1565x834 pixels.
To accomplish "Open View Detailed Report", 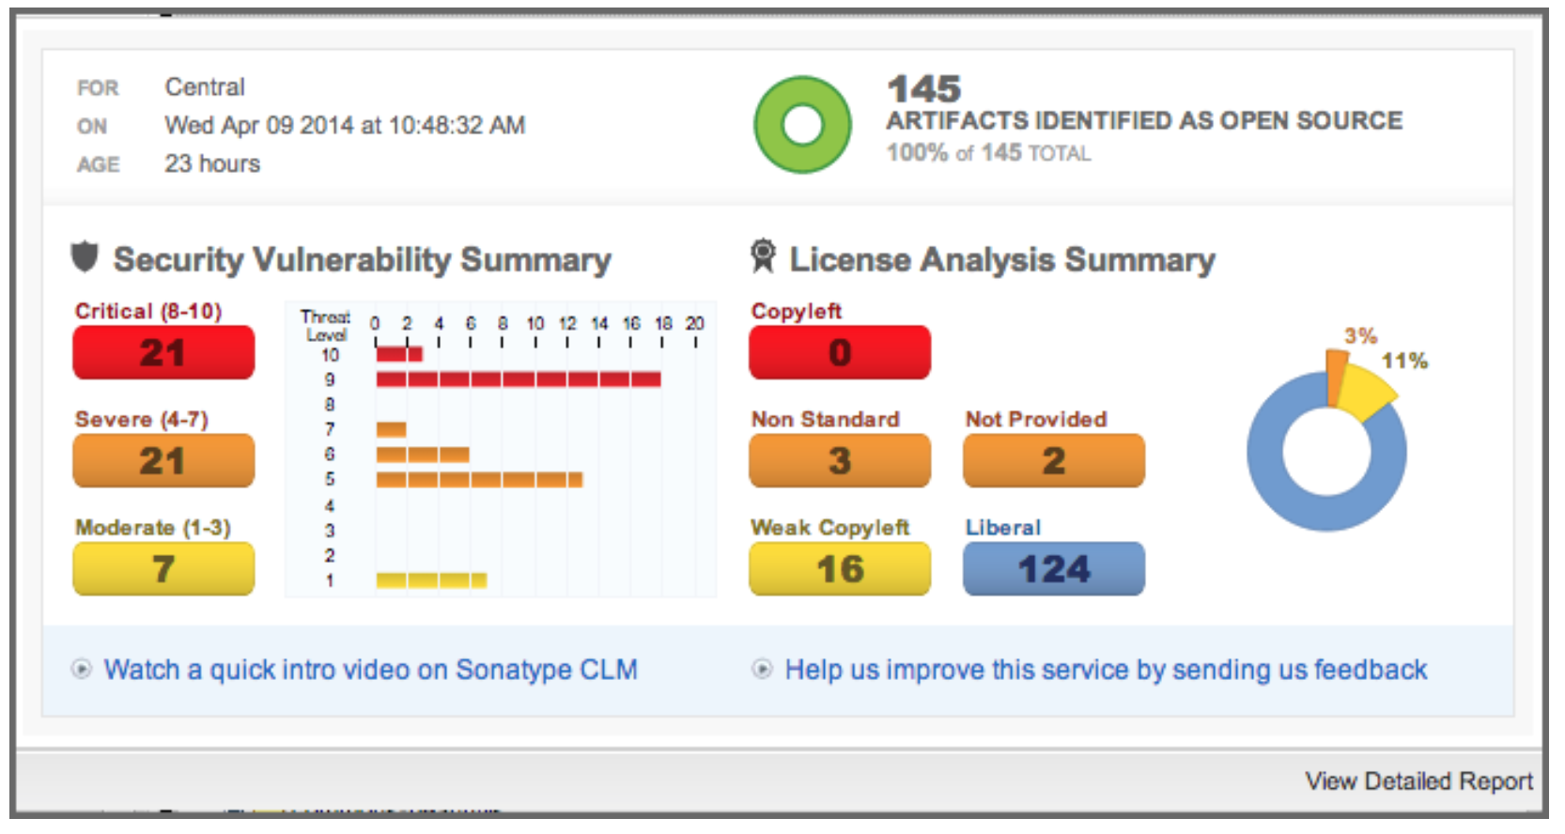I will pos(1418,780).
